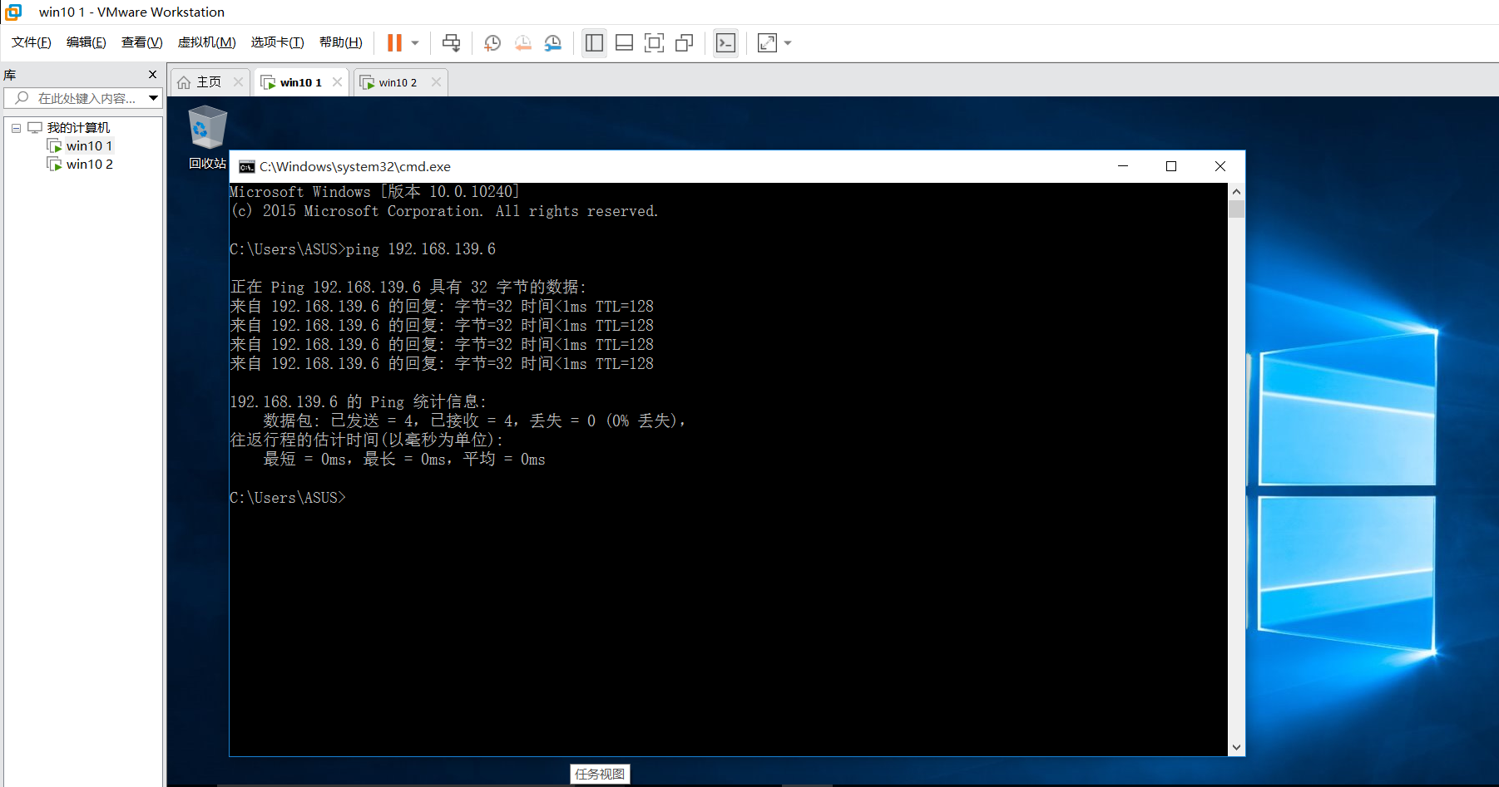The width and height of the screenshot is (1499, 787).
Task: Open the power options dropdown arrow beside the pause button
Action: 415,43
